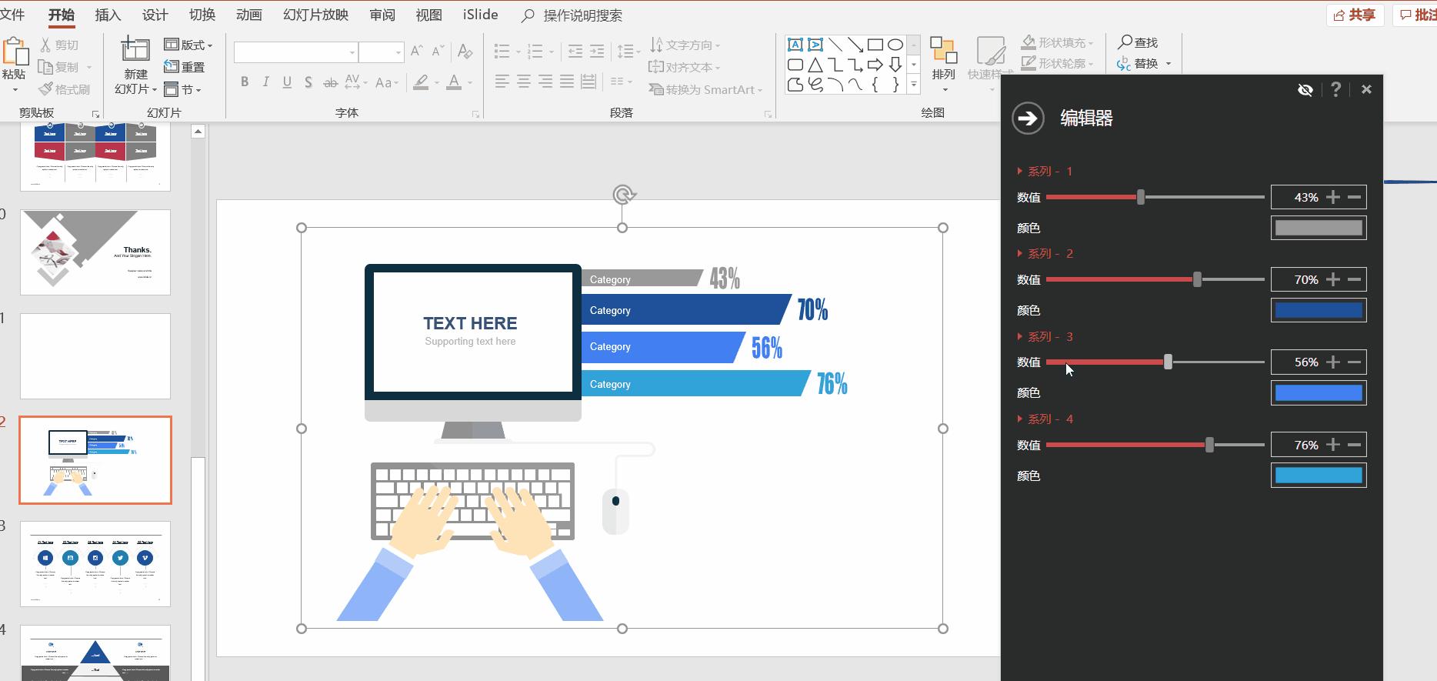Open line spacing dropdown
The height and width of the screenshot is (681, 1437).
(628, 52)
